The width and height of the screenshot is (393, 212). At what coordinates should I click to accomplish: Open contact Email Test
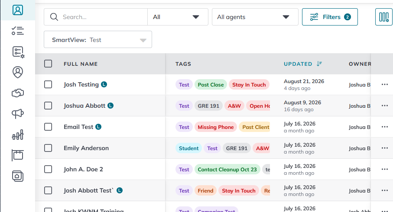[78, 127]
